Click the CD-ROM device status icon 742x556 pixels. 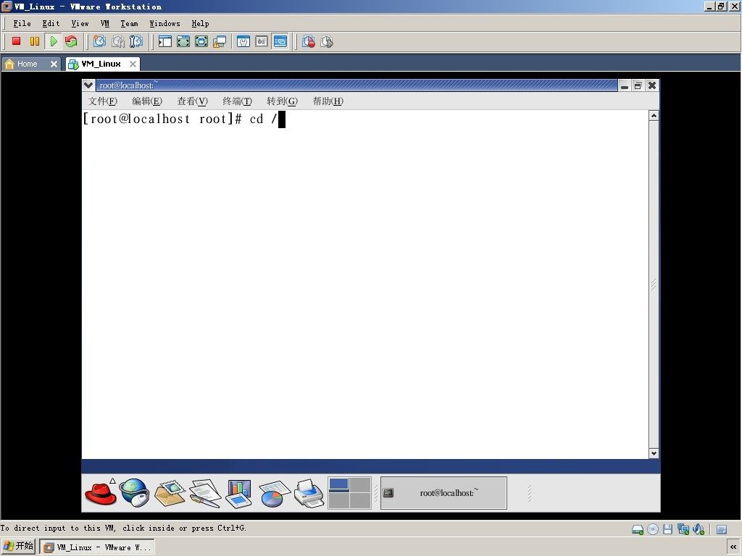[653, 529]
